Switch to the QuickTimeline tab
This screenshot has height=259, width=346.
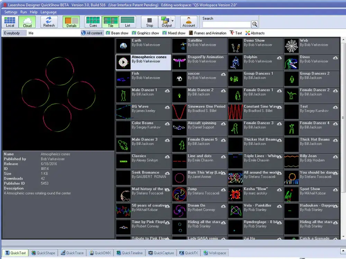(129, 253)
